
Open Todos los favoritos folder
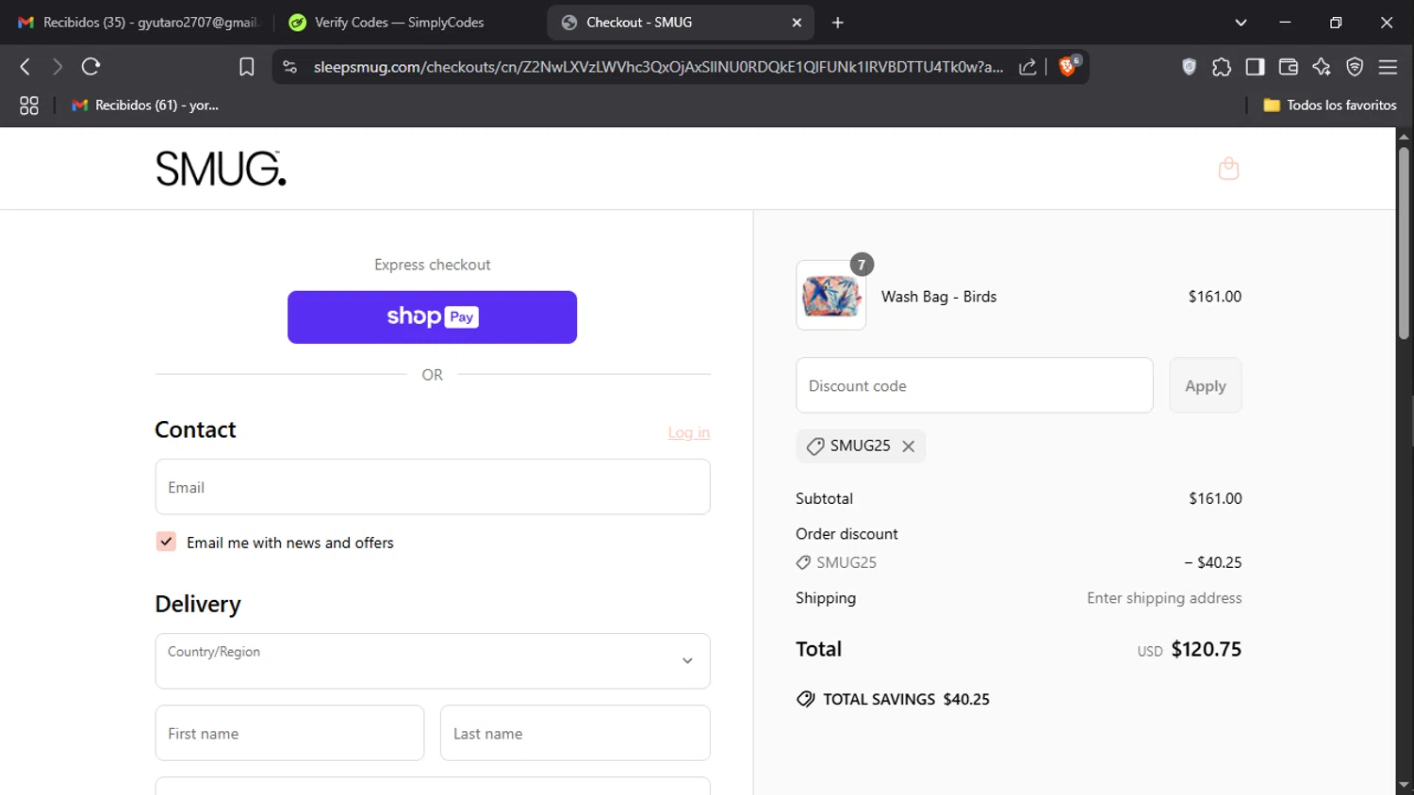[x=1329, y=105]
